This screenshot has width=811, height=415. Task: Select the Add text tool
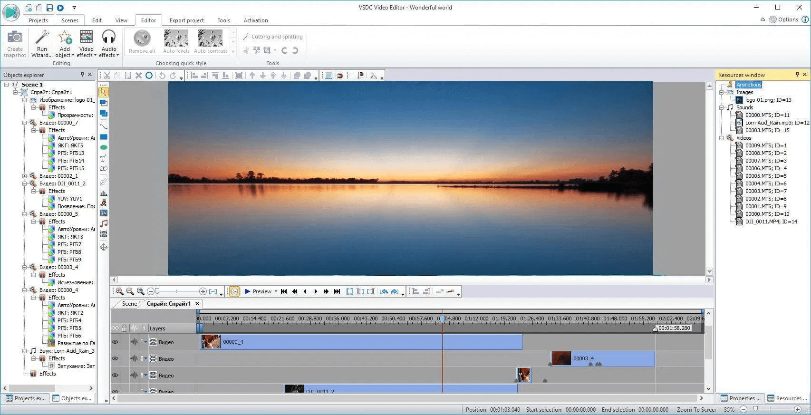pos(103,158)
